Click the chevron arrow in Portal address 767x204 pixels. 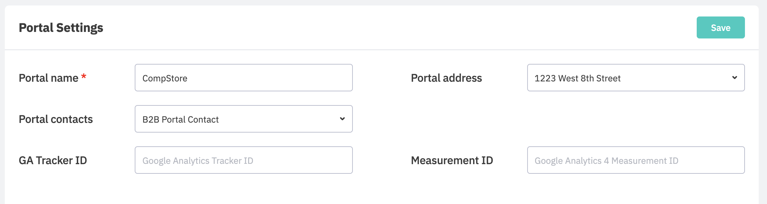[734, 78]
